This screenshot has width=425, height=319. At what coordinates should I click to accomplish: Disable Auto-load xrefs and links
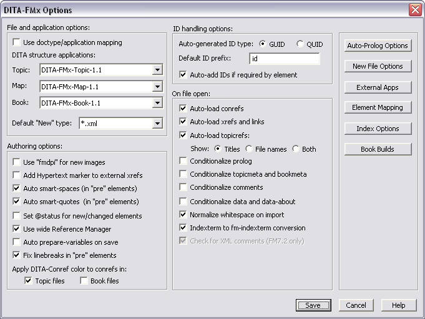point(183,122)
